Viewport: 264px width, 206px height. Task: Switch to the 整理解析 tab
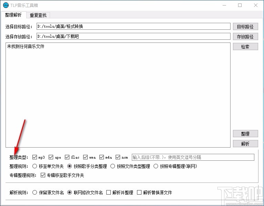(x=13, y=15)
